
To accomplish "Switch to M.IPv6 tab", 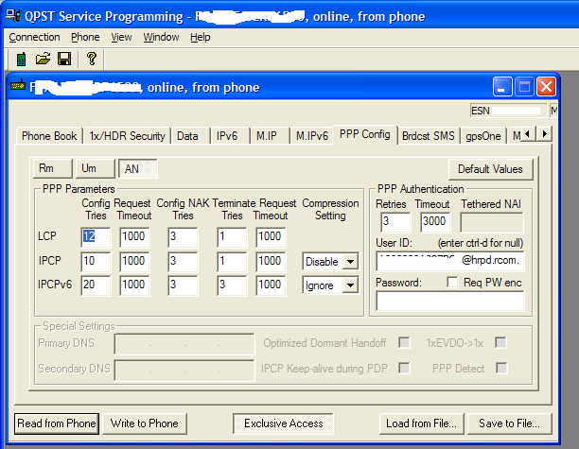I will (x=311, y=136).
